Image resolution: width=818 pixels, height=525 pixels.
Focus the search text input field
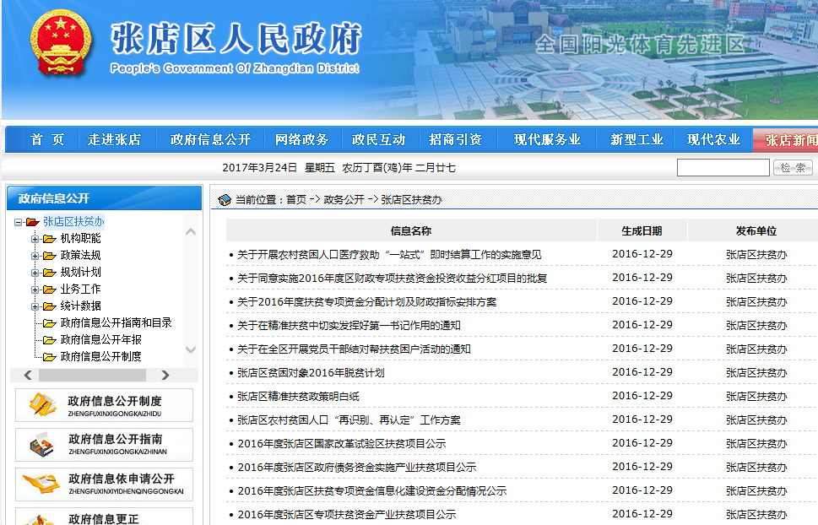(723, 168)
